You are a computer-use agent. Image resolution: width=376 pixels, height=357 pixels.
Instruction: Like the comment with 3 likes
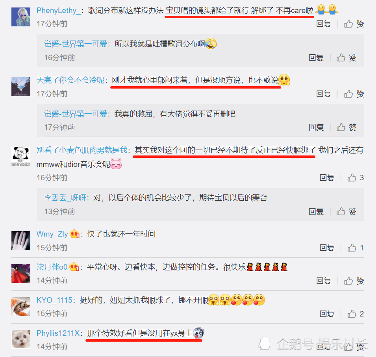356,178
